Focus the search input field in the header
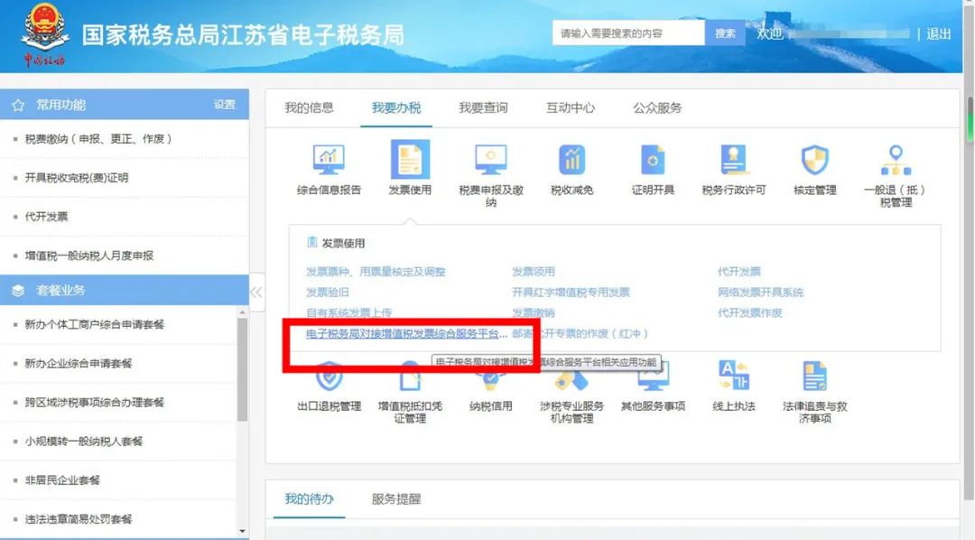The image size is (975, 540). [628, 33]
